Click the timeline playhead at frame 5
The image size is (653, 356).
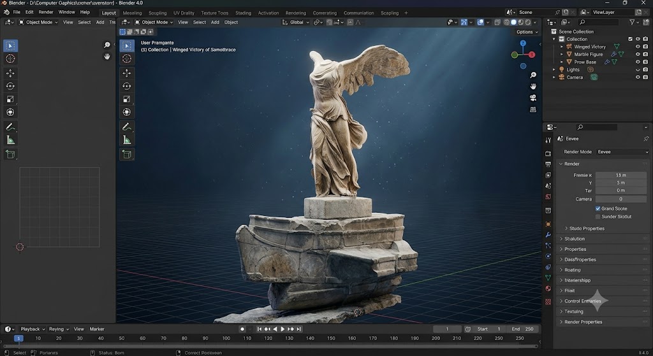(x=18, y=339)
